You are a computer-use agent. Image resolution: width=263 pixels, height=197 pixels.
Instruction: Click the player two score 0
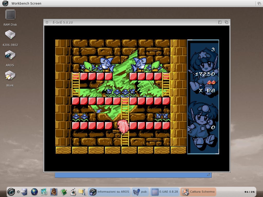pos(213,128)
